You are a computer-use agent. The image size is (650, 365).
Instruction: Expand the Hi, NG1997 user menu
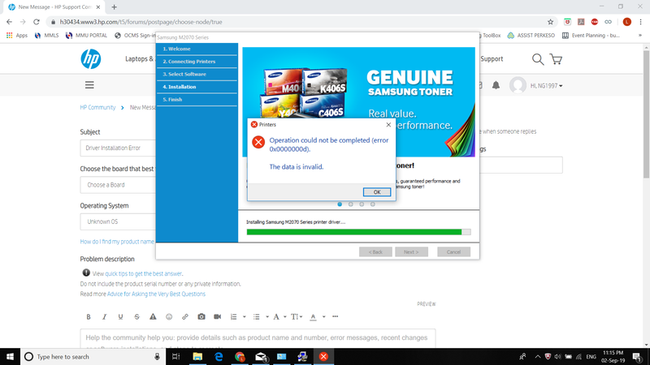[546, 86]
